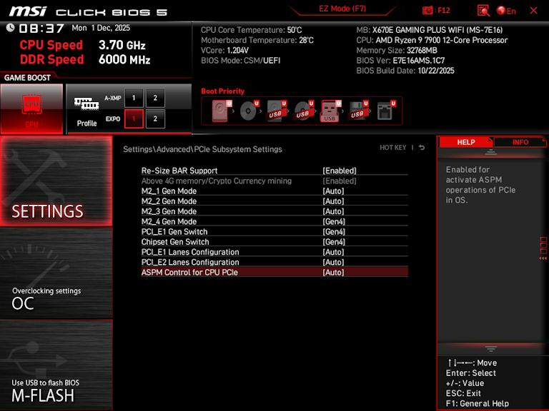Open the OC overclocking settings section
549x411 pixels.
56,273
